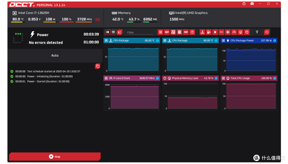The height and width of the screenshot is (164, 288).
Task: Click the 1500 MHz graphics clock reading
Action: coord(177,19)
